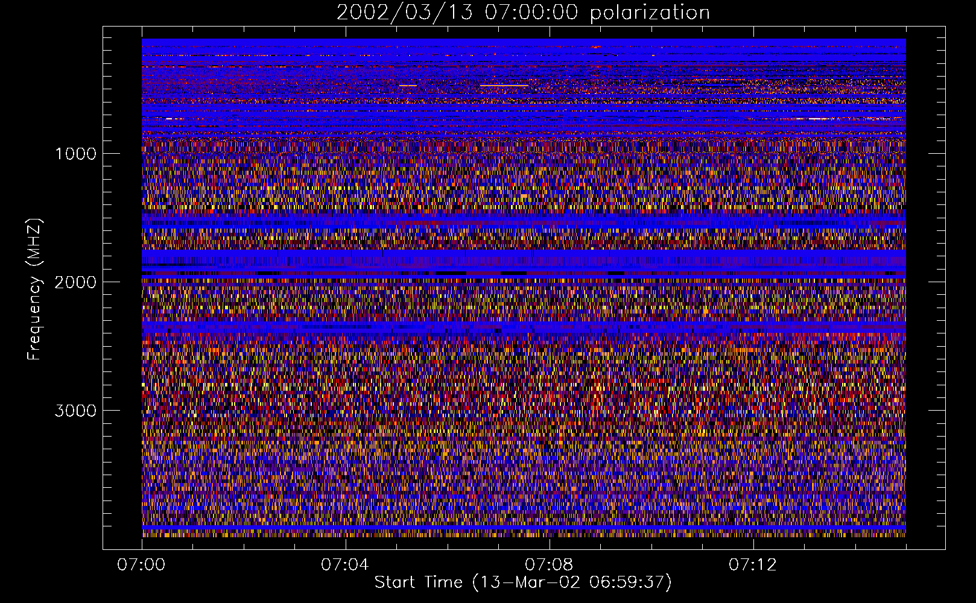Click the 'Frequency (MHZ)' axis label
Image resolution: width=976 pixels, height=603 pixels.
[x=34, y=289]
